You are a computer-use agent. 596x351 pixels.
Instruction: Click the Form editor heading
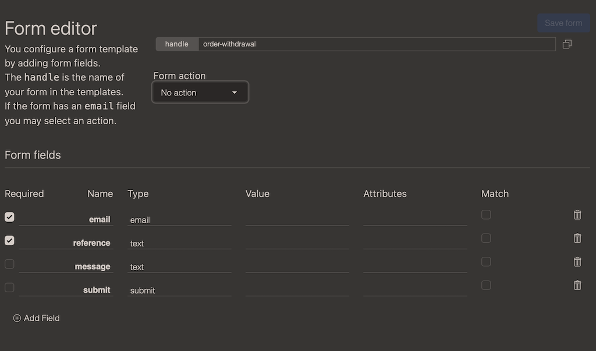[x=51, y=28]
